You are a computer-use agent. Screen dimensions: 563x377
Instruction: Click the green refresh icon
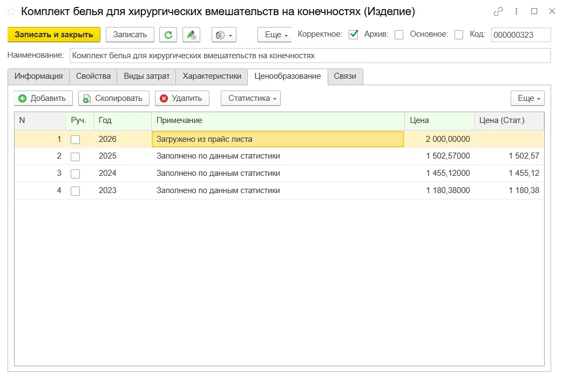point(168,35)
